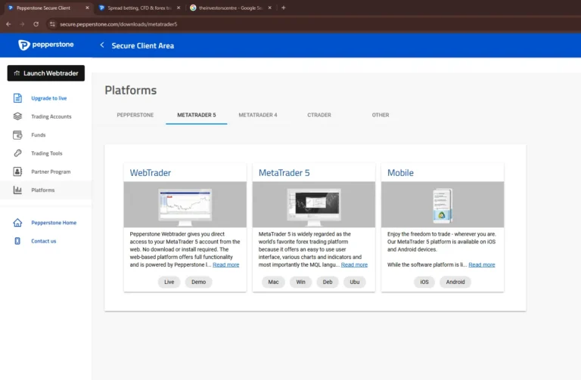Image resolution: width=581 pixels, height=380 pixels.
Task: Click the Partner Program icon
Action: (x=17, y=171)
